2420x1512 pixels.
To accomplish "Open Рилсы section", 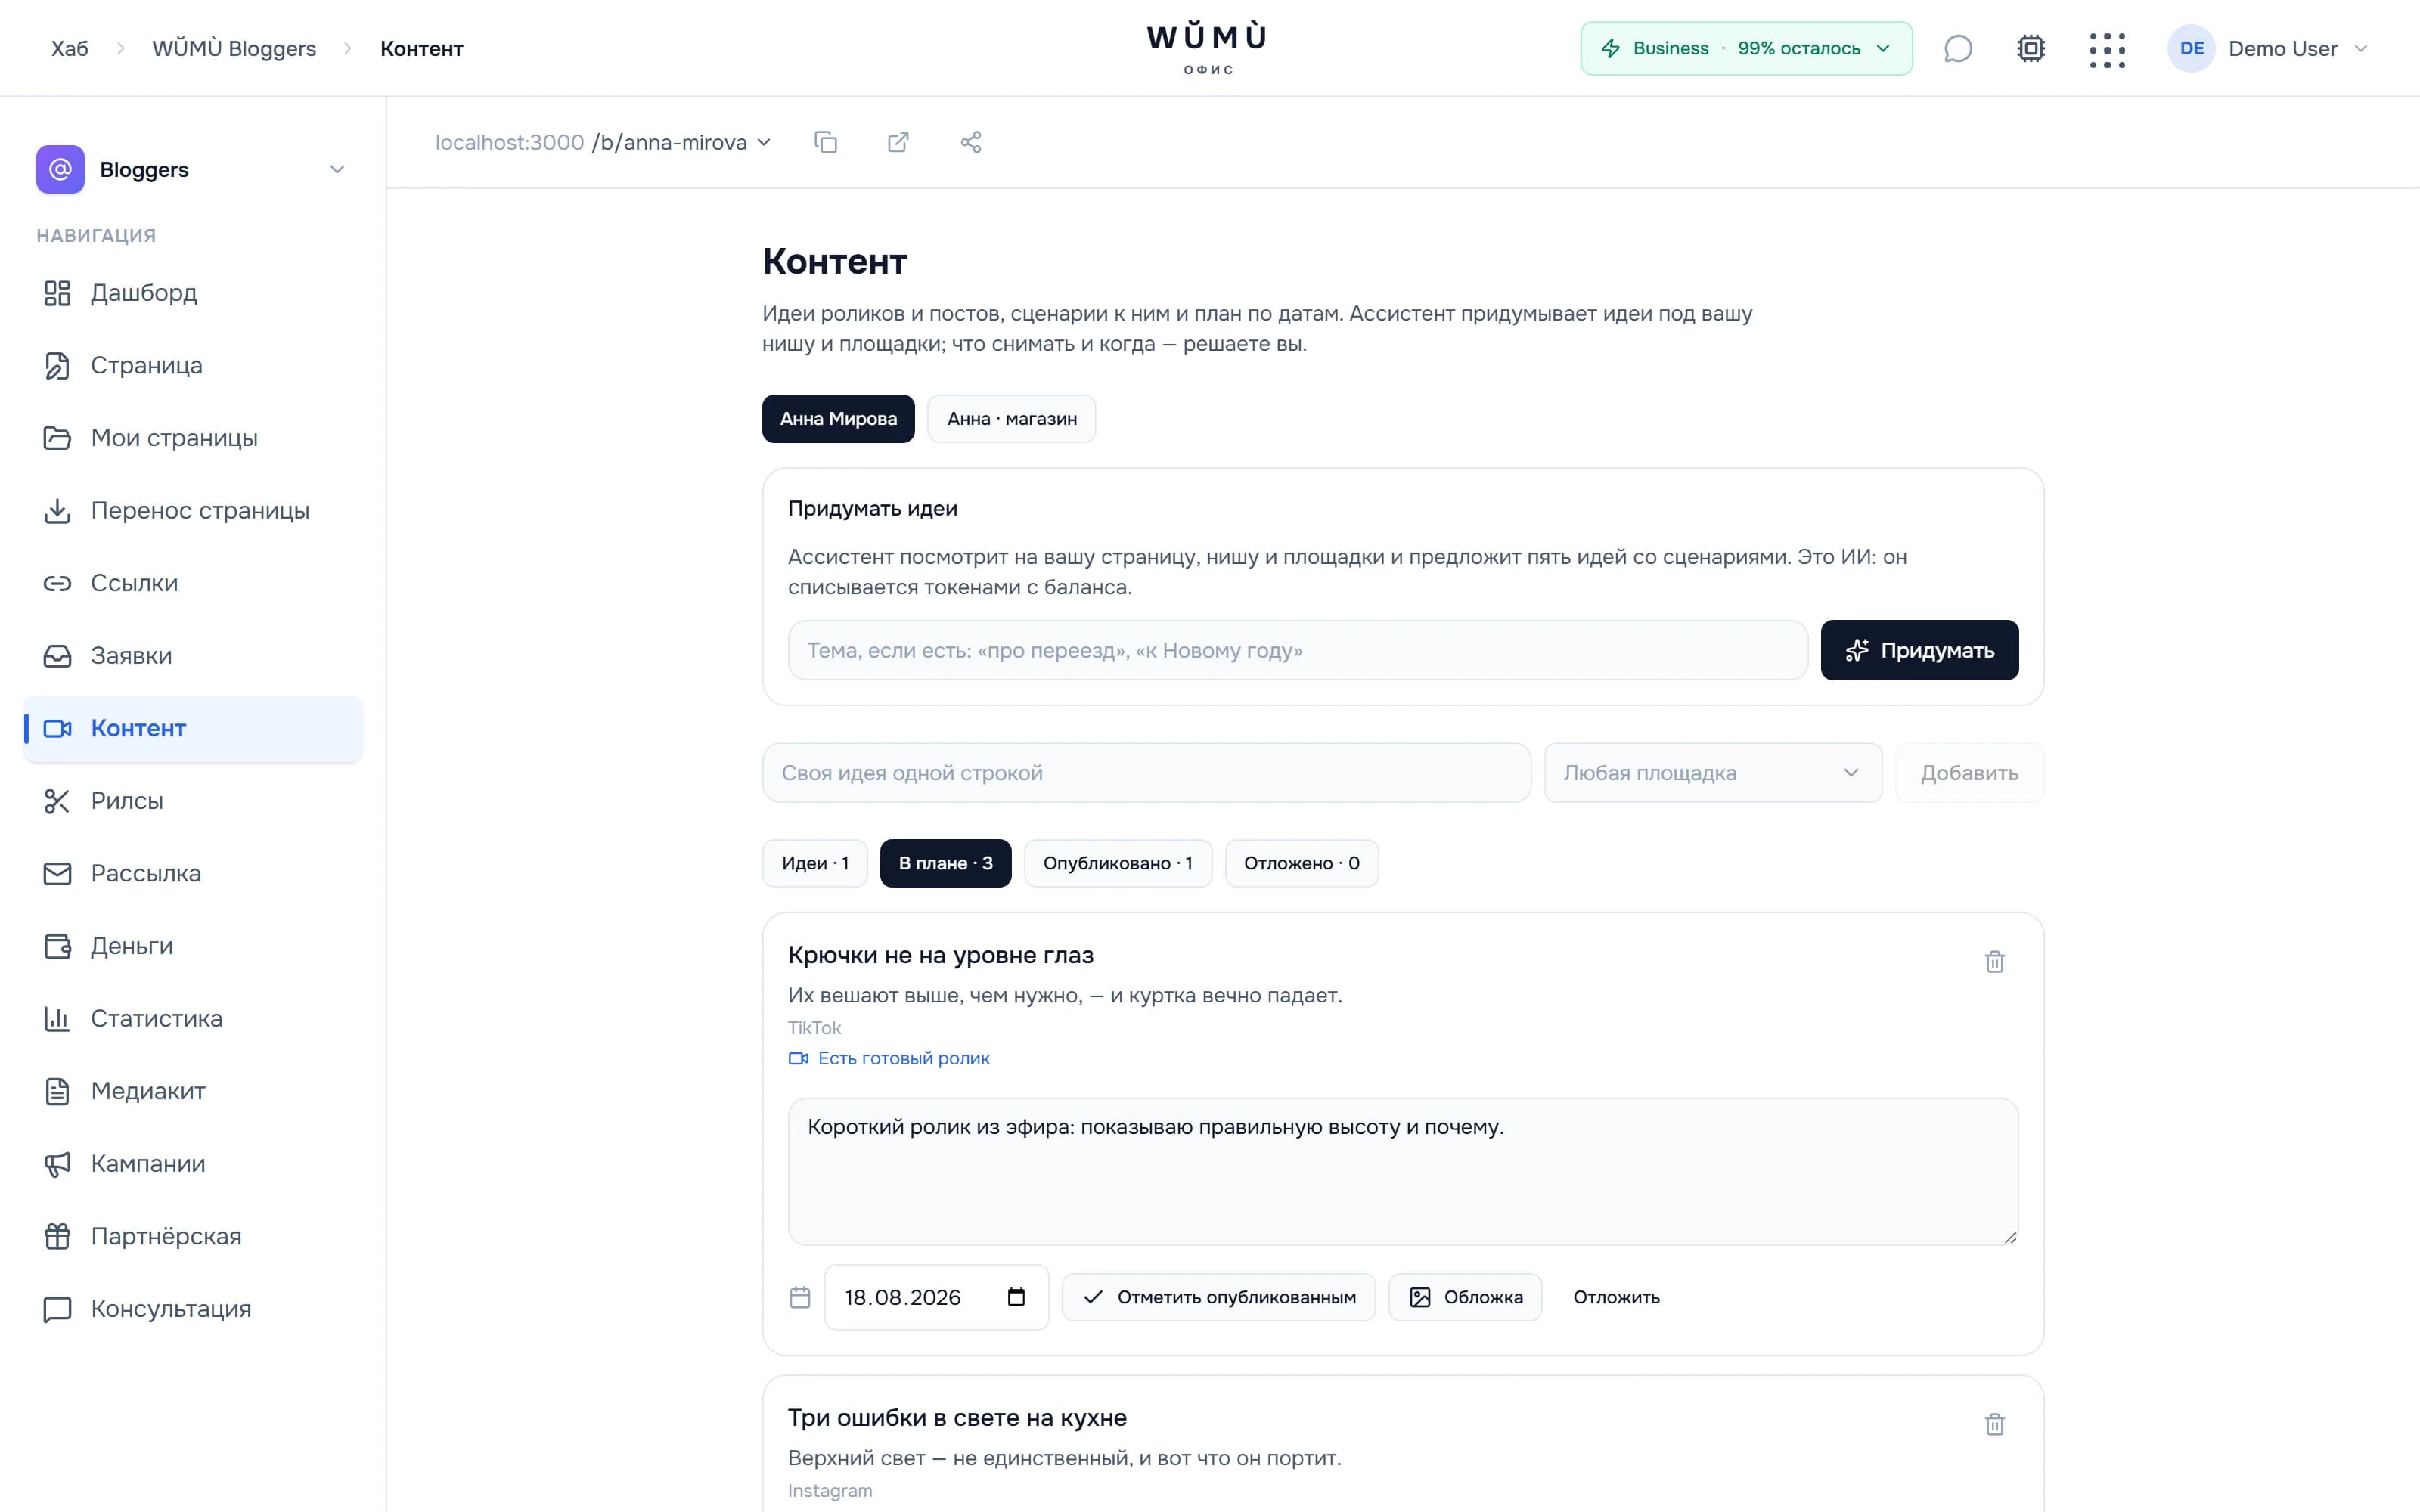I will (x=193, y=801).
